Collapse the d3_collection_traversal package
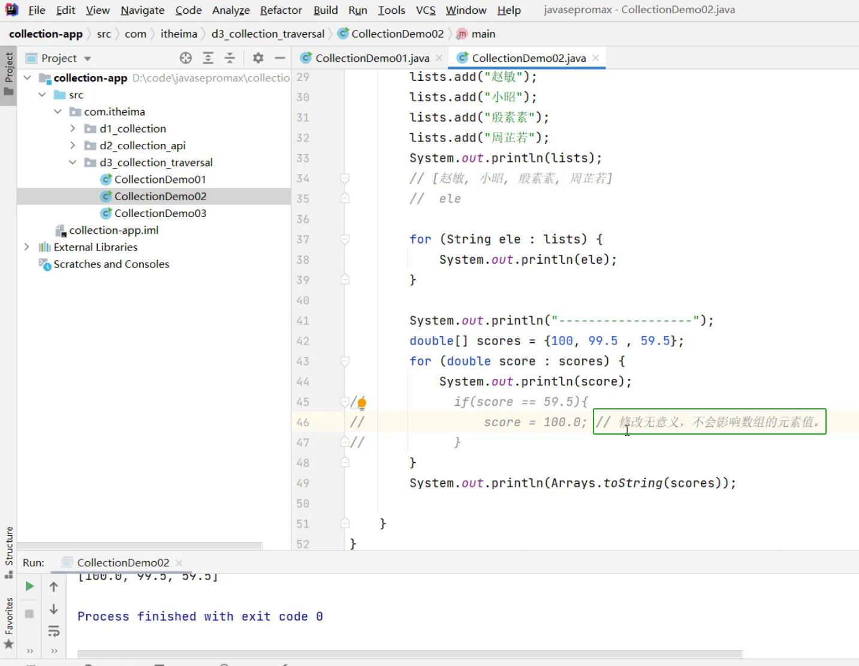The width and height of the screenshot is (859, 666). pyautogui.click(x=73, y=162)
